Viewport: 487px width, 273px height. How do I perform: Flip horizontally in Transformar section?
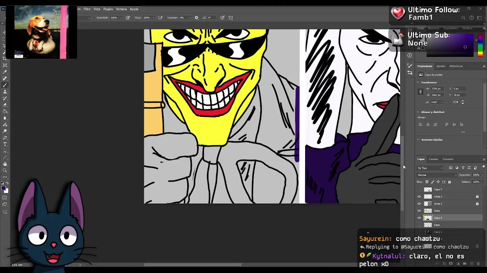456,102
